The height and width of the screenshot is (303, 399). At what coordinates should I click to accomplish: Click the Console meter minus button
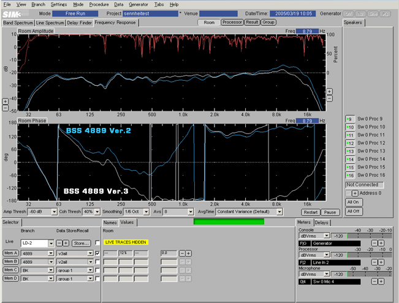coord(374,243)
